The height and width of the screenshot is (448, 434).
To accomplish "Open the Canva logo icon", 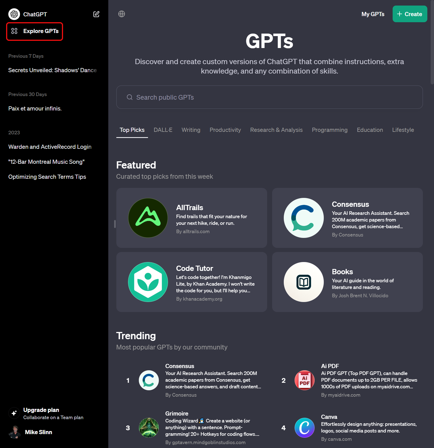I will (304, 428).
